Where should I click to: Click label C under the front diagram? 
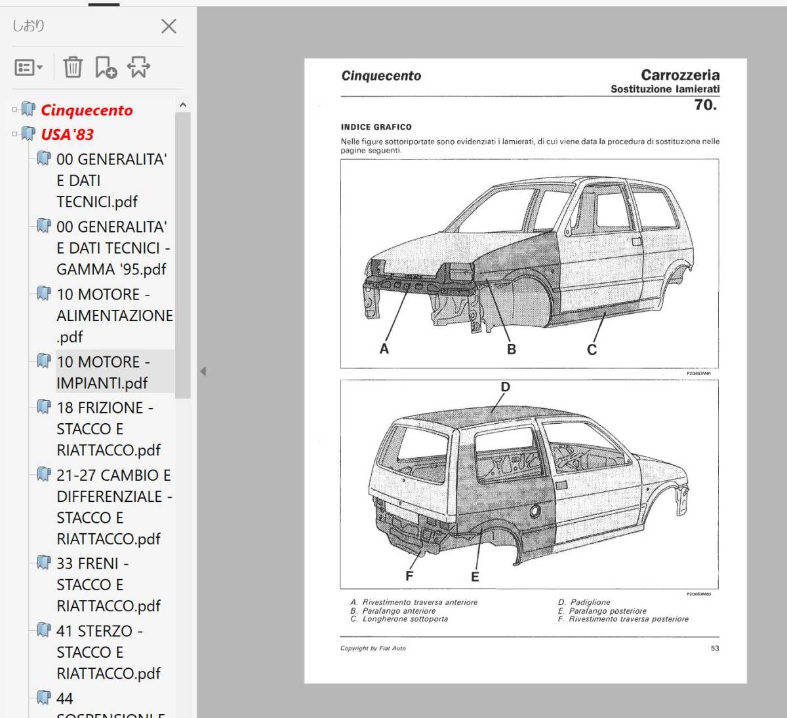click(592, 350)
